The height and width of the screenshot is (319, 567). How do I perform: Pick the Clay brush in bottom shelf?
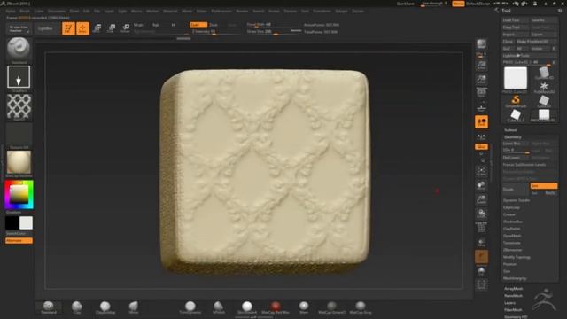[x=77, y=307]
